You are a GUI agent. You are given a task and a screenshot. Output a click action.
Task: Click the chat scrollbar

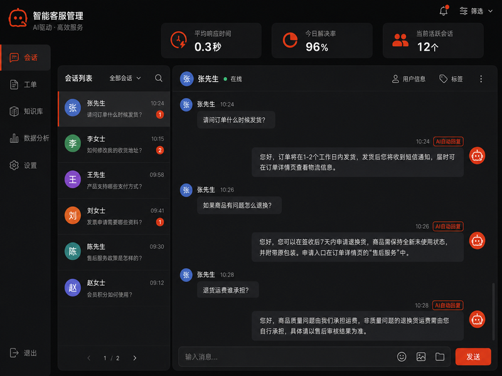click(493, 311)
